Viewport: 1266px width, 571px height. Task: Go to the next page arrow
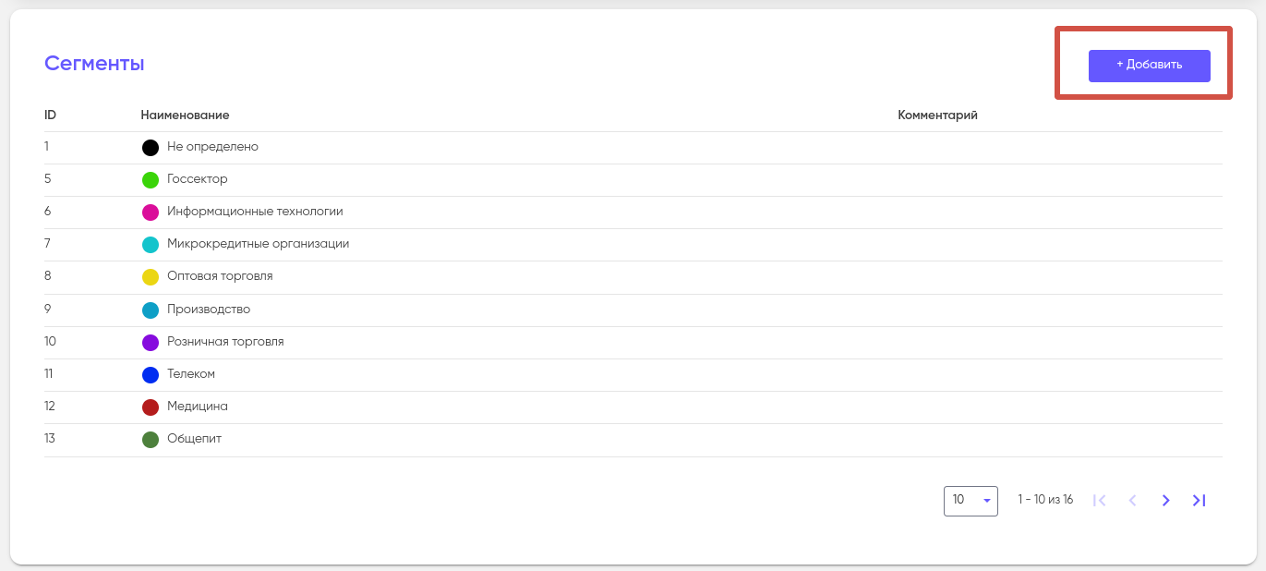(x=1165, y=501)
